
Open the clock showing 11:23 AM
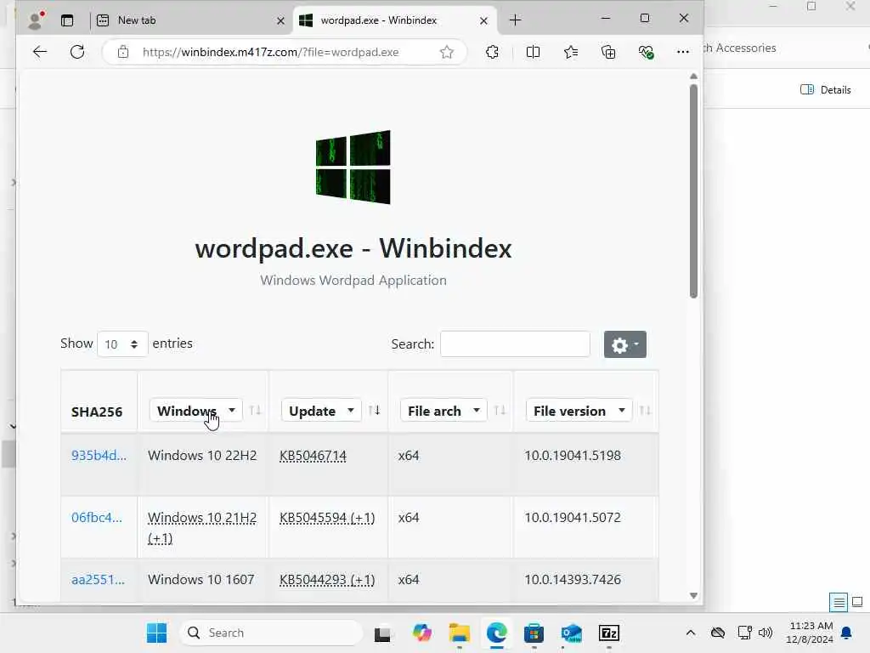click(810, 633)
